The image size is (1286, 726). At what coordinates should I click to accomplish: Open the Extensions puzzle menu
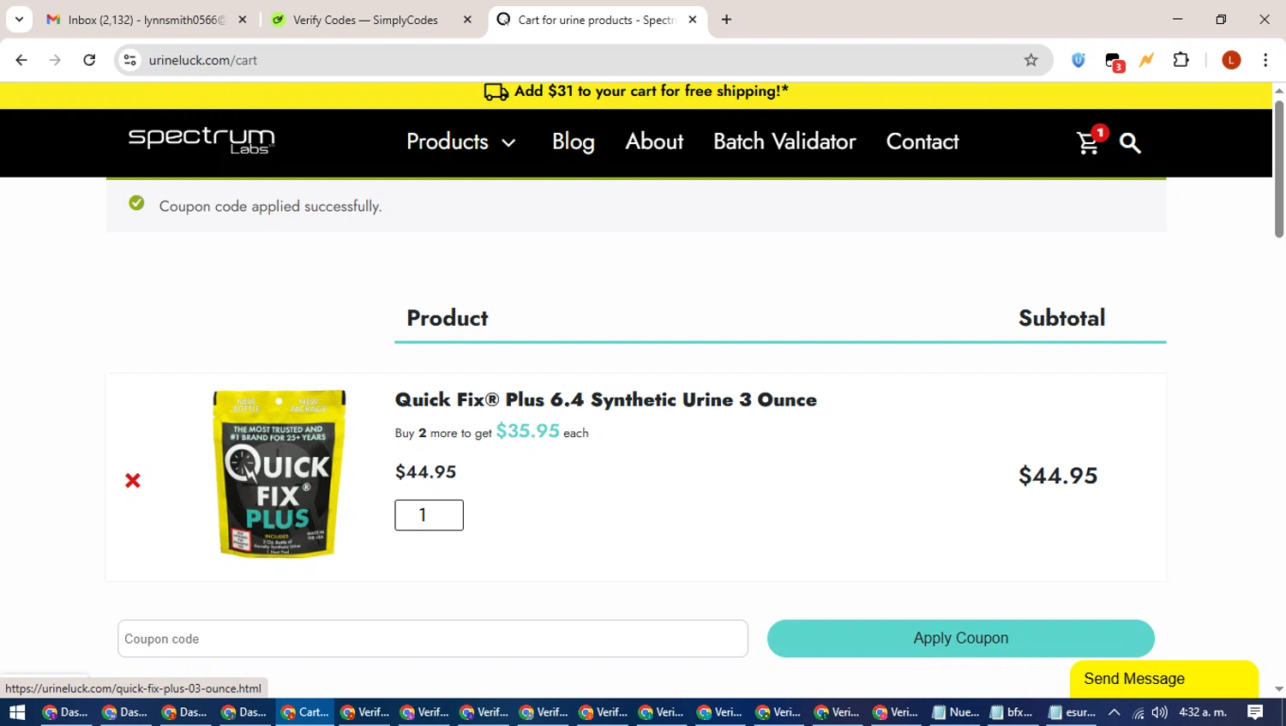[x=1181, y=60]
